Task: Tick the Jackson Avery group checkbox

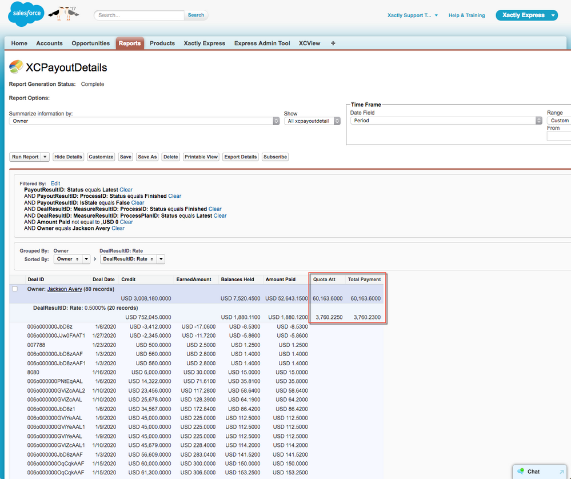Action: pos(15,289)
